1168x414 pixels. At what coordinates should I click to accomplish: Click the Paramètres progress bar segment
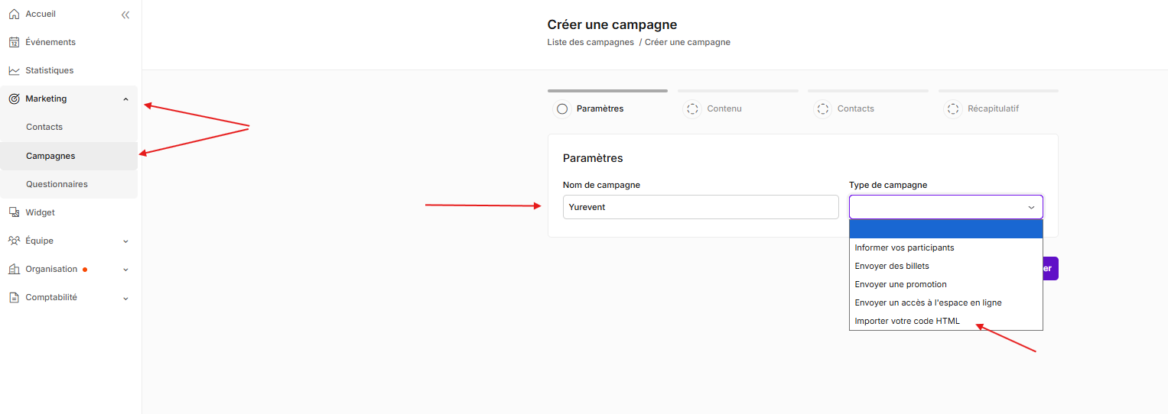607,91
